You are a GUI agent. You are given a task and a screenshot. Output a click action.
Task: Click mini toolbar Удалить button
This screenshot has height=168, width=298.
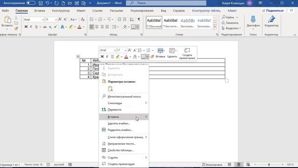pos(172,53)
